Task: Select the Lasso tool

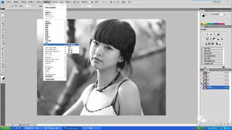Action: [3, 18]
